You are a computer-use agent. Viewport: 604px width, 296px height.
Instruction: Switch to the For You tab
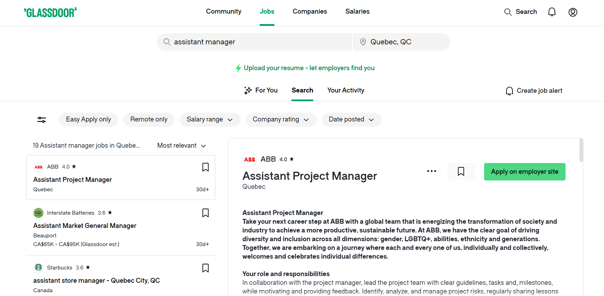click(261, 90)
